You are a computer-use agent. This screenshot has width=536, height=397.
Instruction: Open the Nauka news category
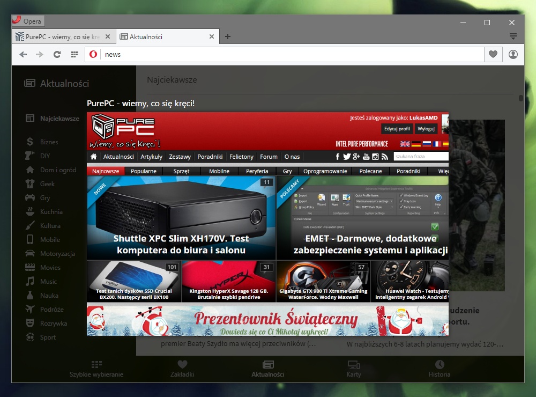pos(42,296)
